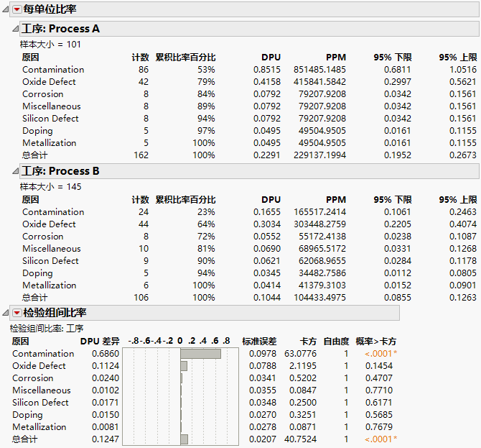Select DPU difference value 0.6860
The width and height of the screenshot is (481, 448).
coord(106,354)
